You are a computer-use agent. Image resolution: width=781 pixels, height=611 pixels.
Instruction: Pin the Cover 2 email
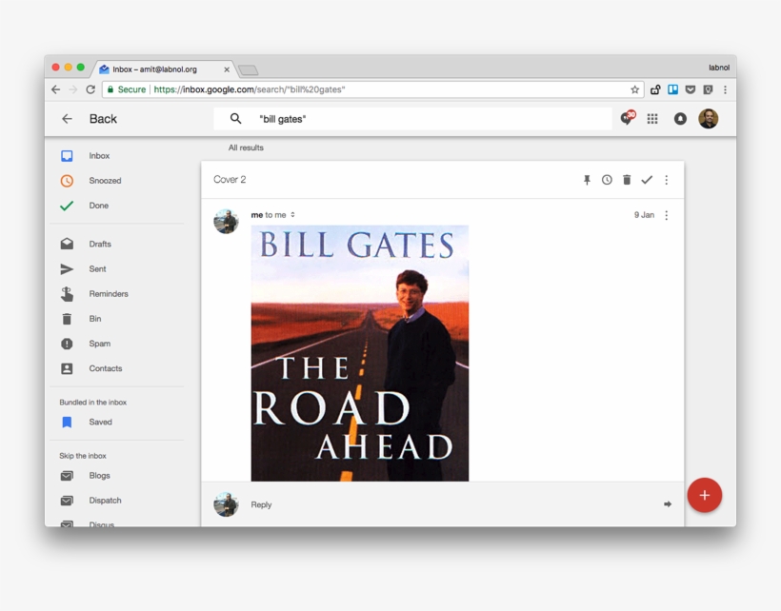tap(587, 180)
